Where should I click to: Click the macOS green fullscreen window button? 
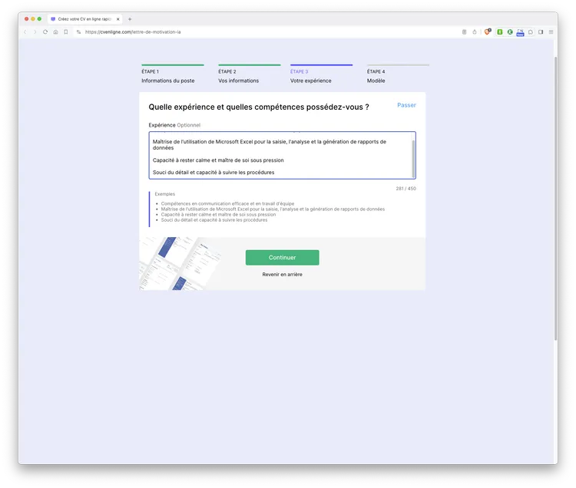click(x=39, y=18)
